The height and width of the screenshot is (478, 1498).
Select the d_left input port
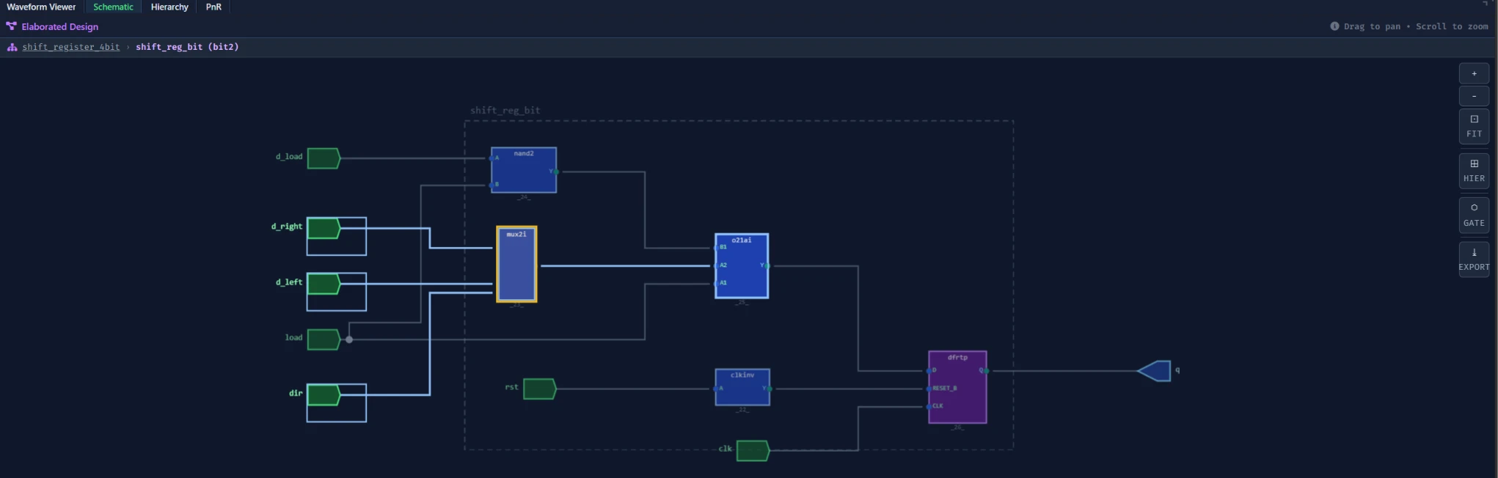pyautogui.click(x=324, y=284)
